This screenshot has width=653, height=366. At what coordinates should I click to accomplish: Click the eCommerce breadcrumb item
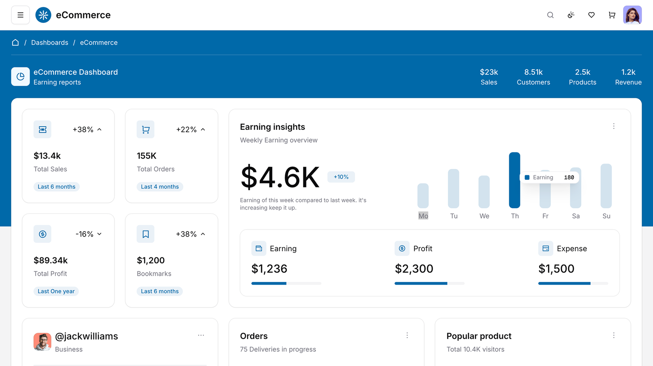click(99, 42)
